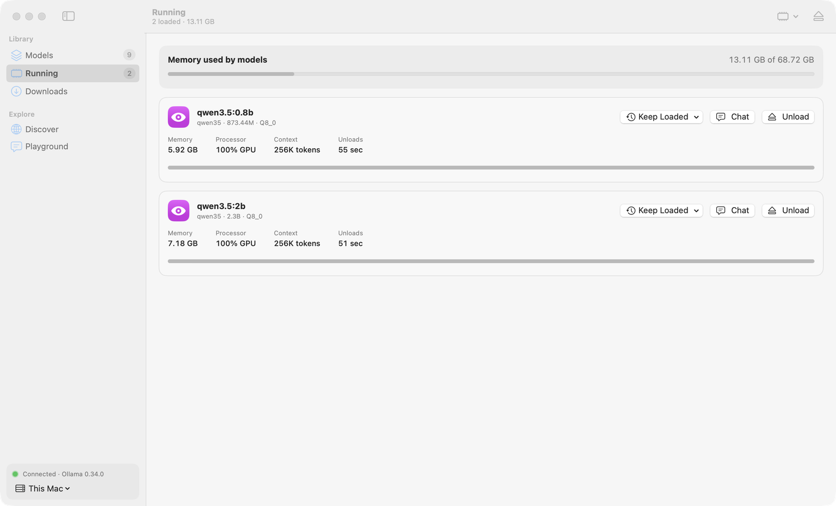The height and width of the screenshot is (506, 836).
Task: Select the Running sidebar item
Action: point(73,74)
